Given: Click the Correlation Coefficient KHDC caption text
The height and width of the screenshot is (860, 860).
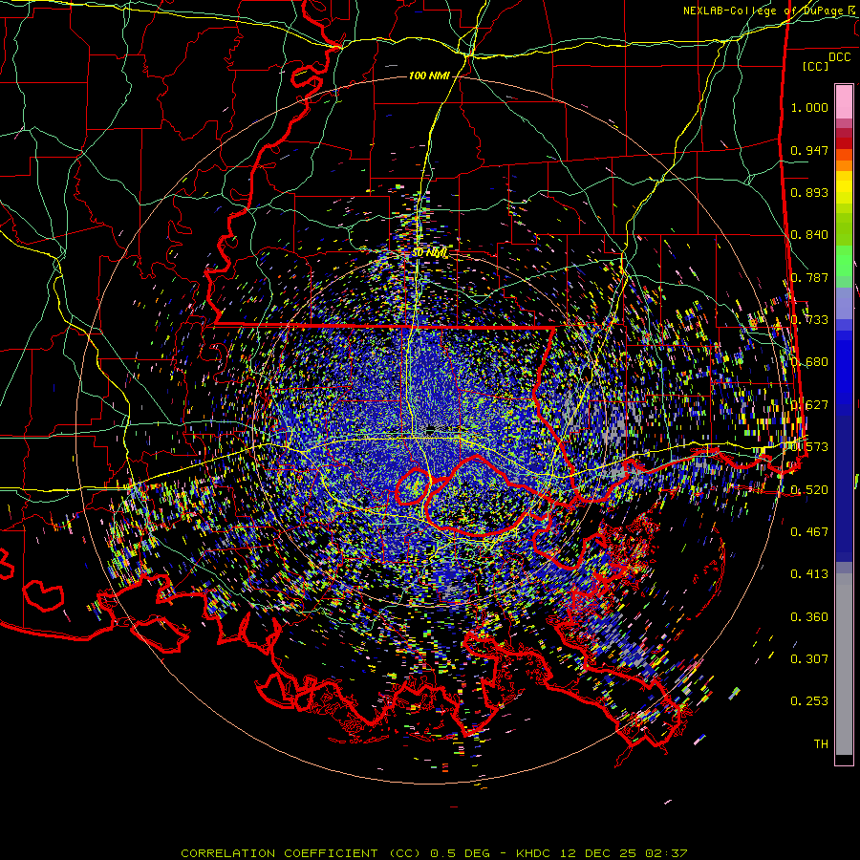Looking at the screenshot, I should (434, 853).
